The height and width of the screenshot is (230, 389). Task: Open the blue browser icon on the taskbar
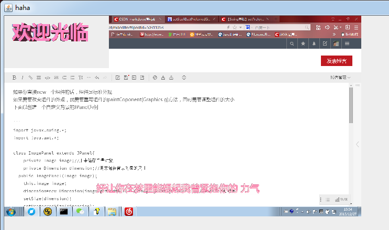click(31, 212)
